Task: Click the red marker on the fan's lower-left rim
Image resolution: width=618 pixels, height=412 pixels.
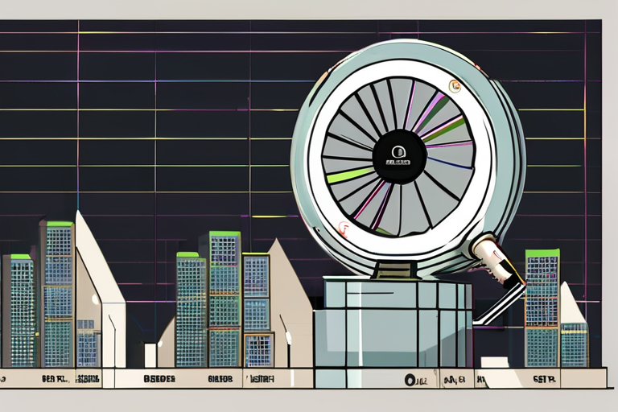Action: pyautogui.click(x=344, y=229)
